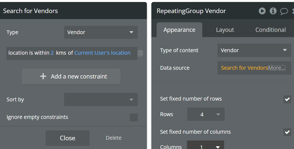Open the Rows count dropdown

tap(206, 115)
